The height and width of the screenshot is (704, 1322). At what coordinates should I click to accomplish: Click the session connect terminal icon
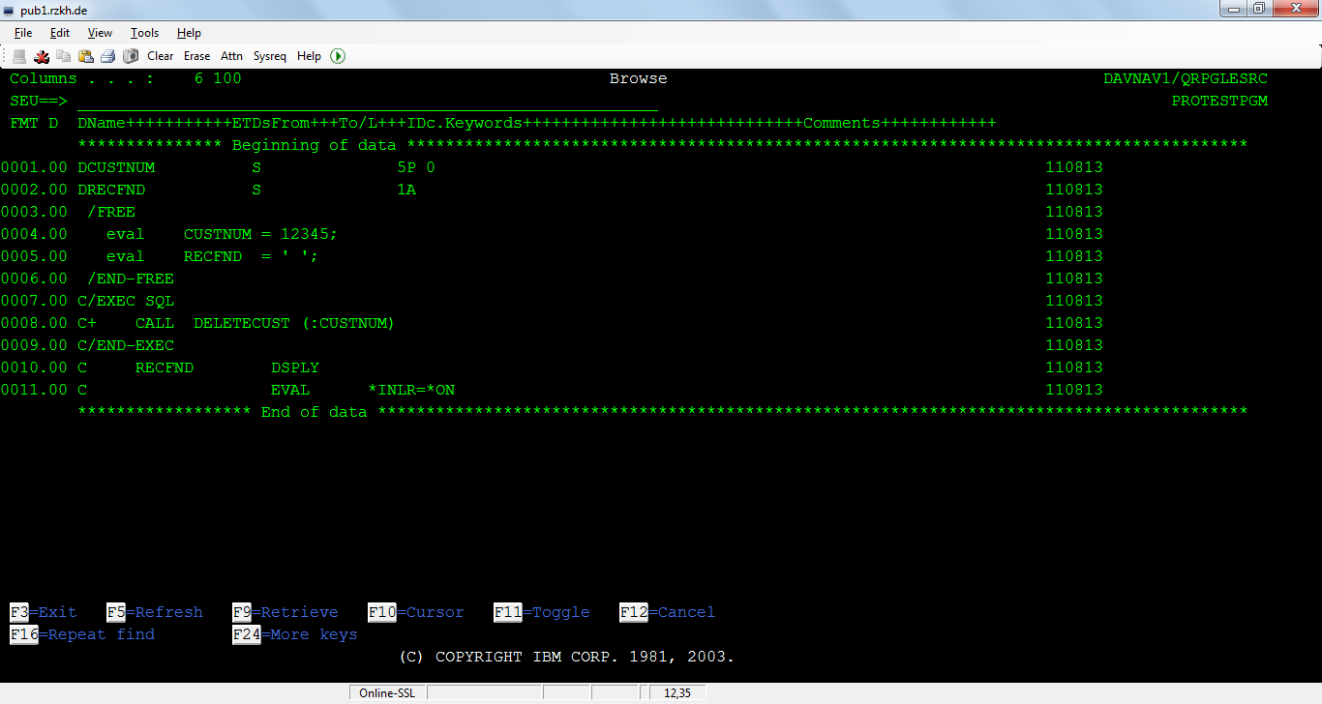pos(18,55)
